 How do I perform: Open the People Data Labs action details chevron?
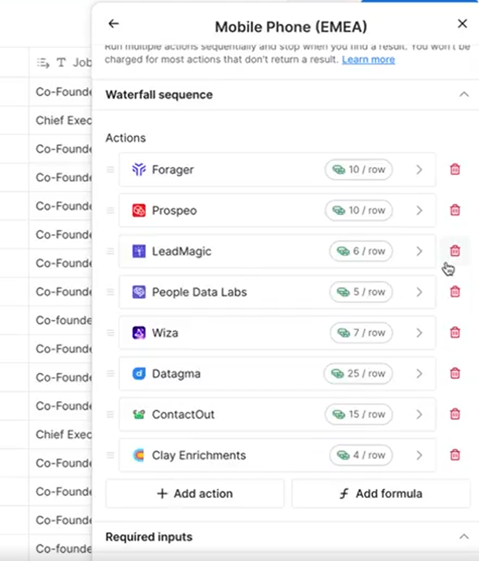[419, 292]
